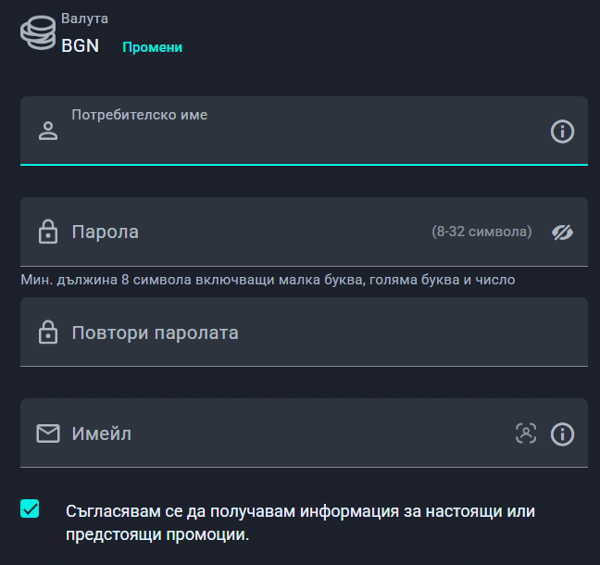Click the padlock icon beside Парола

[x=47, y=232]
